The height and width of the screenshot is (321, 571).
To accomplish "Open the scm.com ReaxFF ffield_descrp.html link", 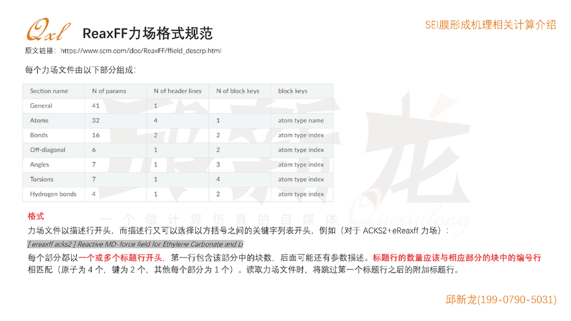I will (x=141, y=50).
